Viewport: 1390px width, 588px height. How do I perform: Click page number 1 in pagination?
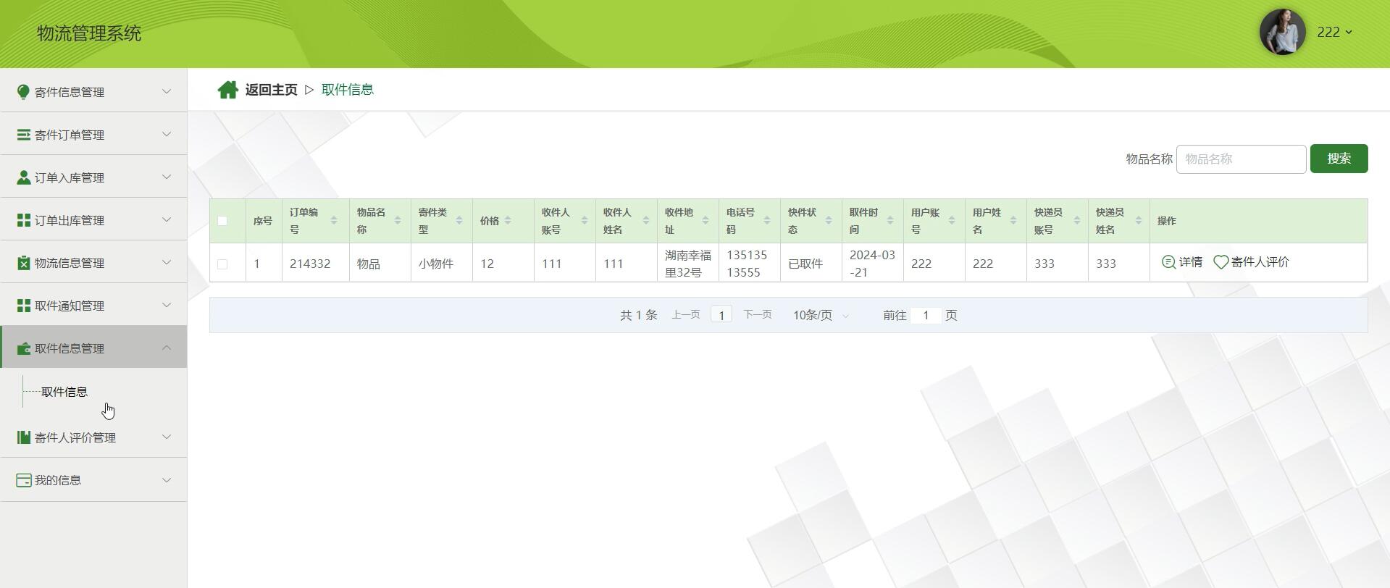click(721, 314)
